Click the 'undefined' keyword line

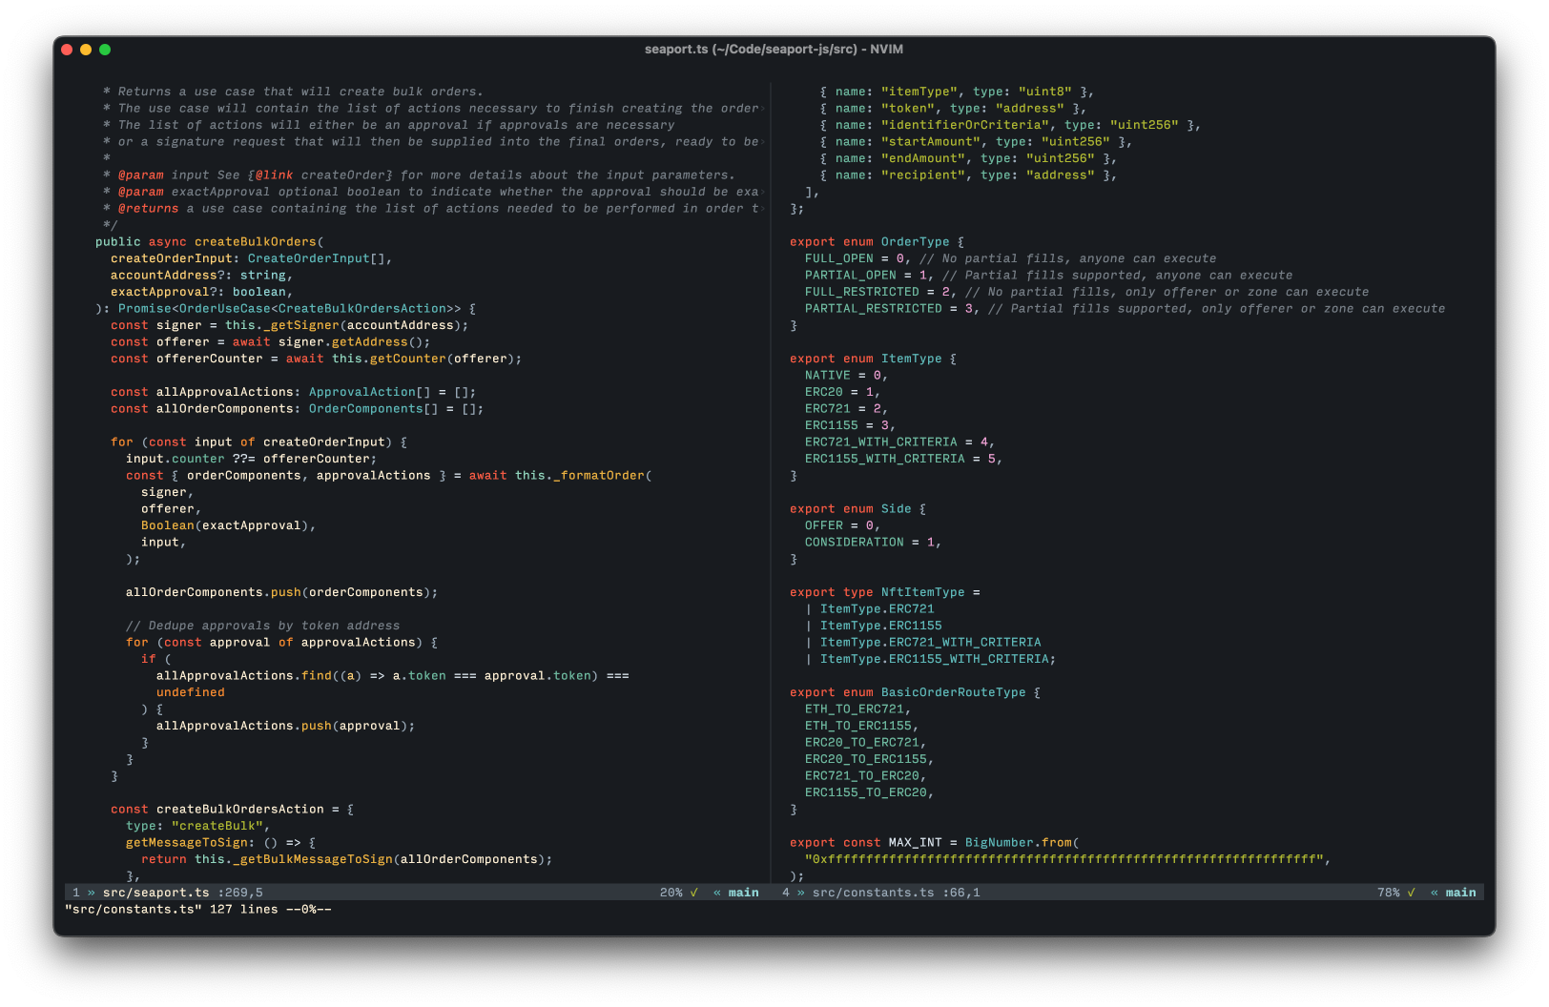click(x=191, y=692)
